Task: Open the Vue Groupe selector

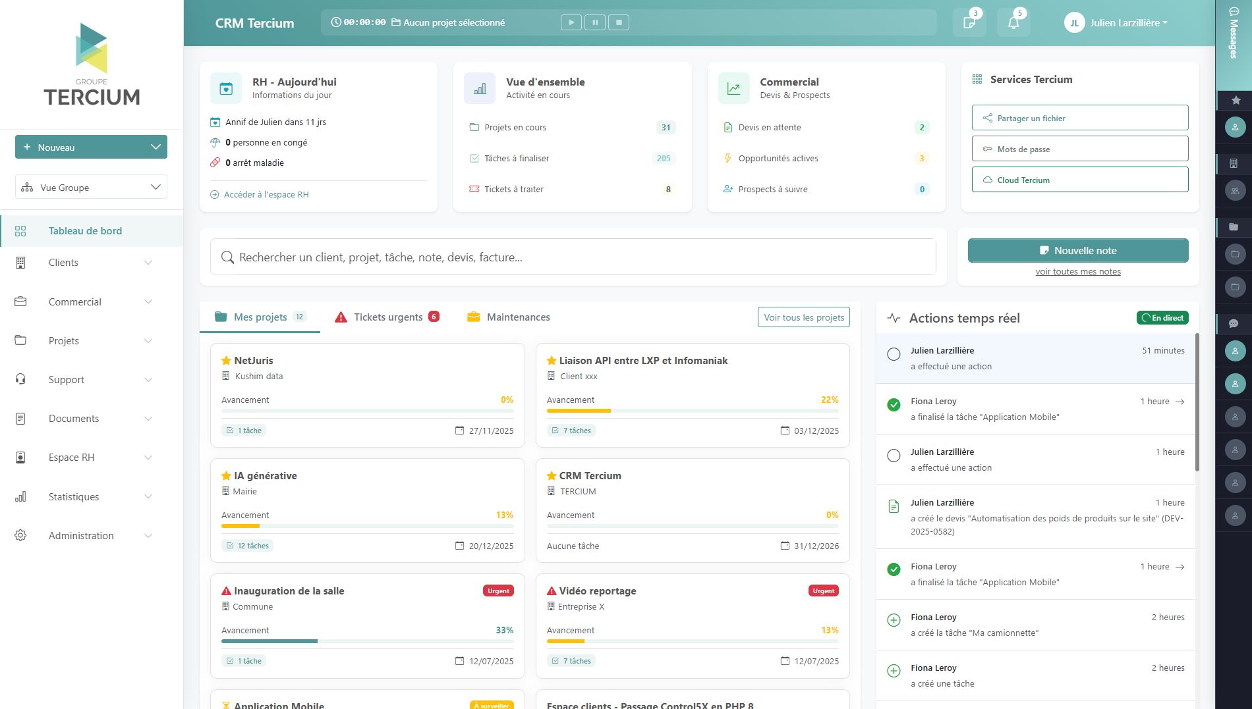Action: coord(91,187)
